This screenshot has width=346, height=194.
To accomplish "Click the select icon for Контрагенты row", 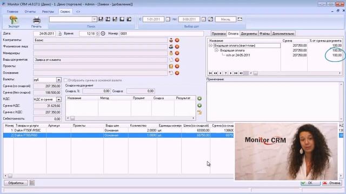I will [171, 40].
